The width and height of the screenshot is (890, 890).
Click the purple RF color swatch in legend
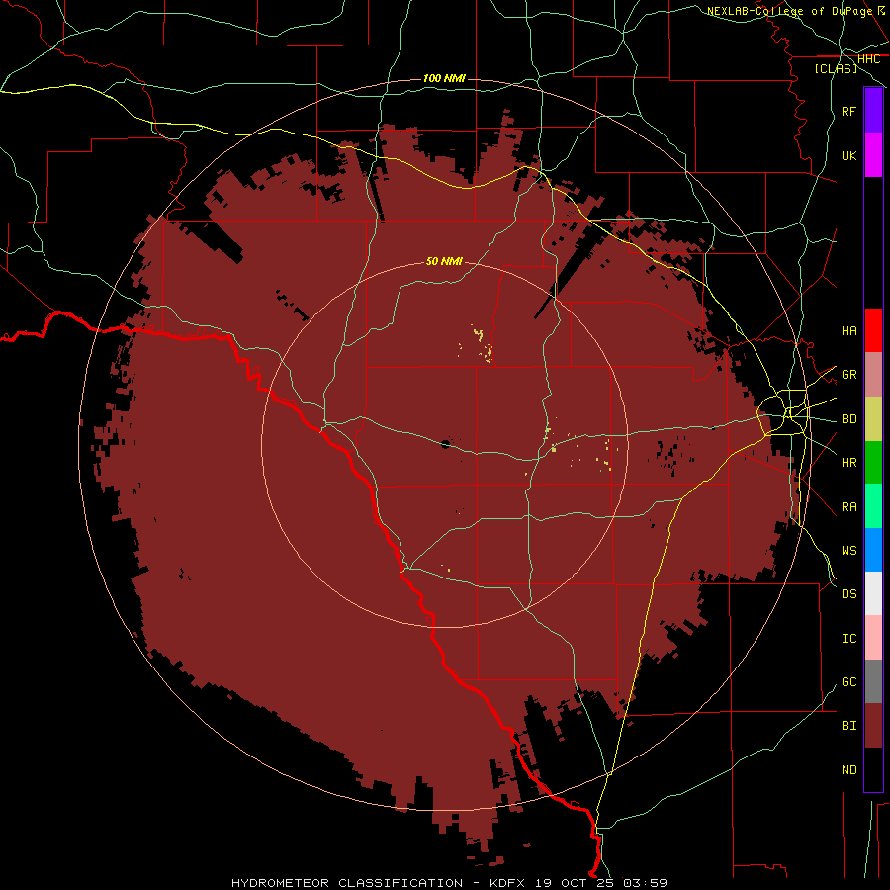tap(873, 111)
